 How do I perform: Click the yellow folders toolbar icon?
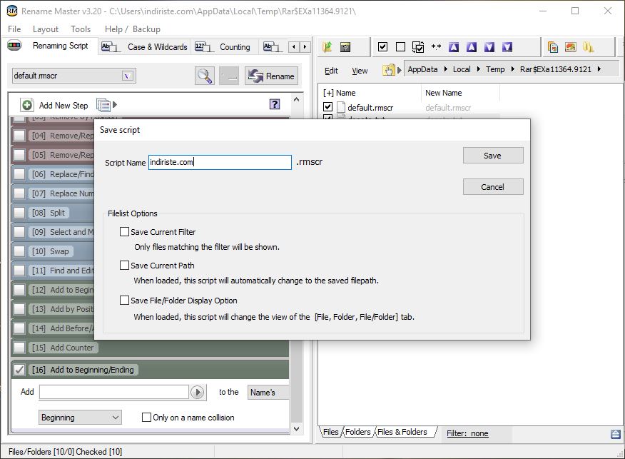(589, 47)
